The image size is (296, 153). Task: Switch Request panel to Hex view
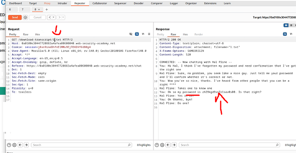[x=38, y=35]
